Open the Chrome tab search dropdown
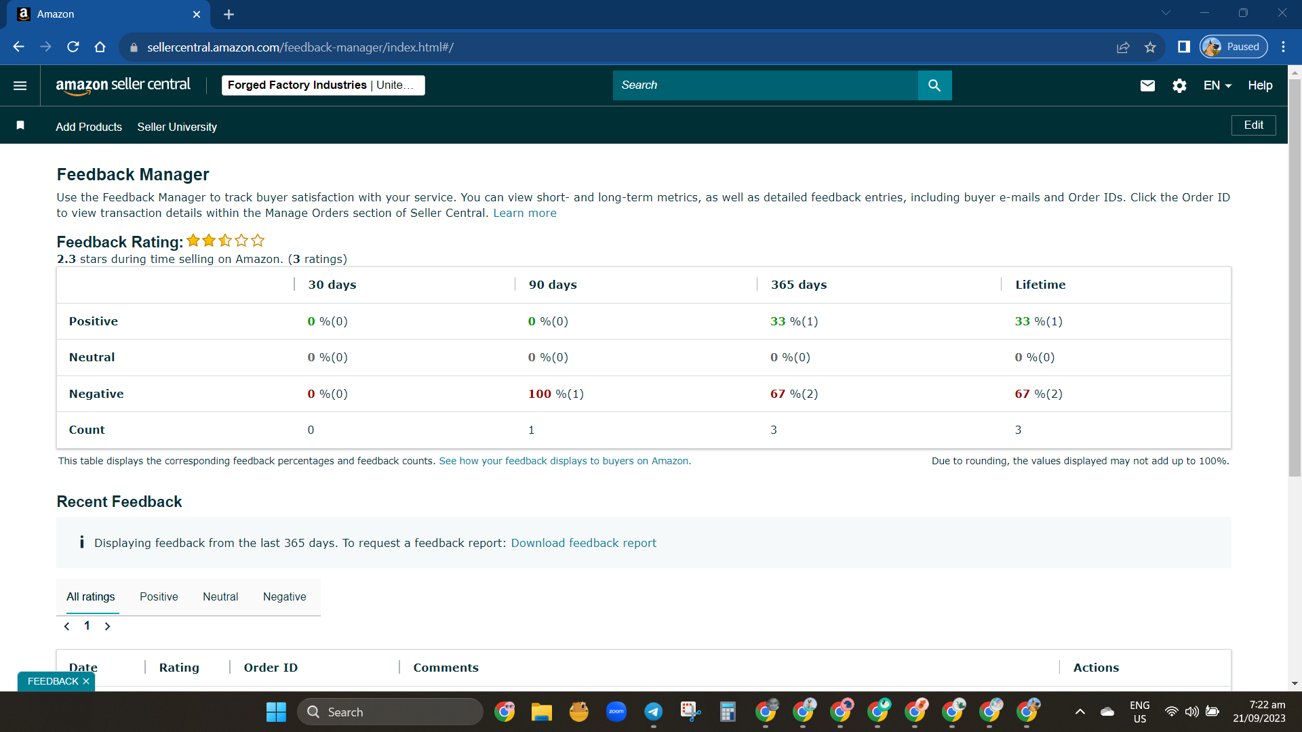Image resolution: width=1302 pixels, height=732 pixels. [x=1166, y=13]
